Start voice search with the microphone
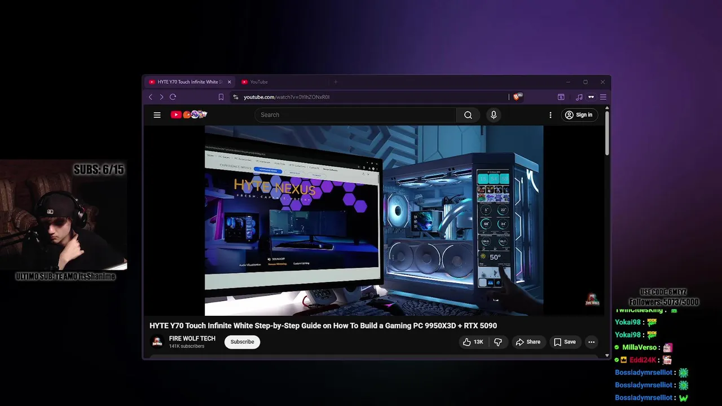This screenshot has width=722, height=406. [x=494, y=115]
